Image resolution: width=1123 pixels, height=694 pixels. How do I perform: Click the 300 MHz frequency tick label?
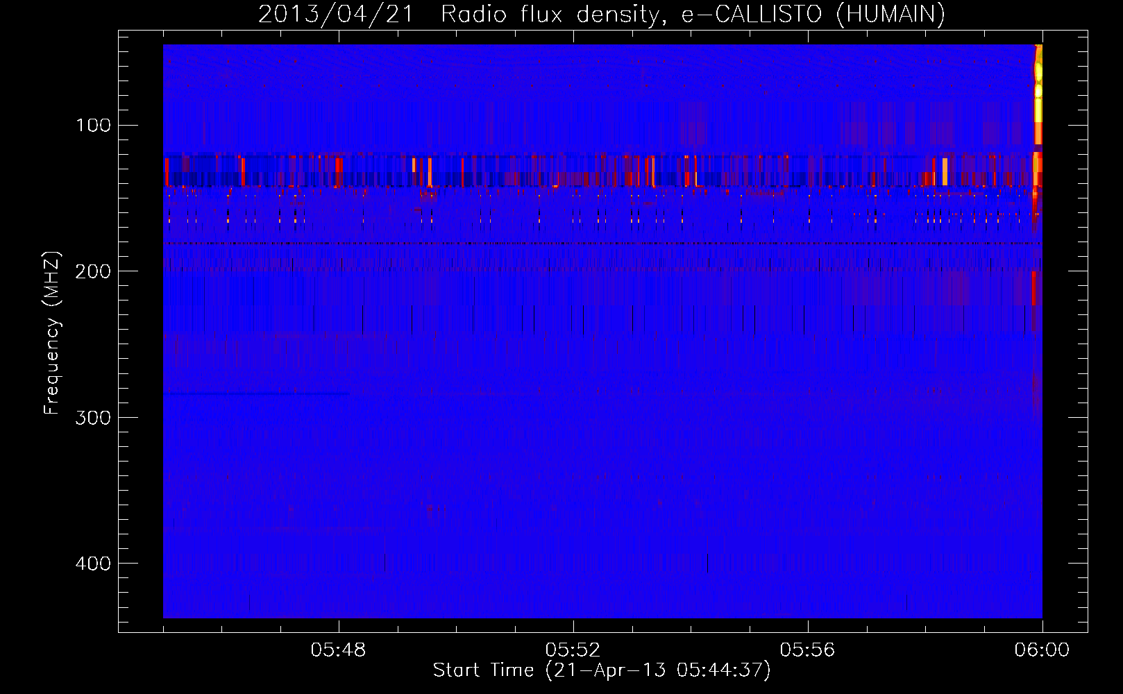93,417
